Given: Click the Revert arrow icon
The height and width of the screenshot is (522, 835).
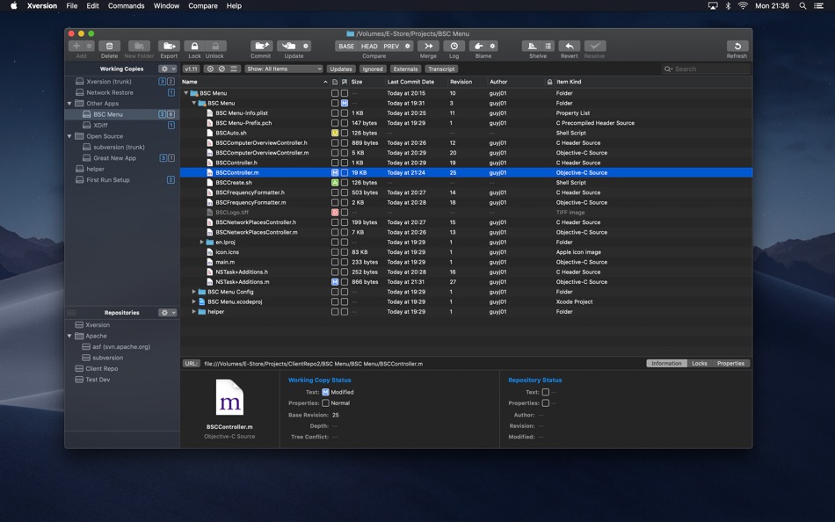Looking at the screenshot, I should point(569,46).
